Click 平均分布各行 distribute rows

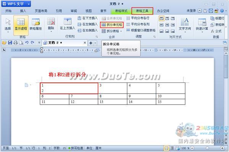[138, 18]
